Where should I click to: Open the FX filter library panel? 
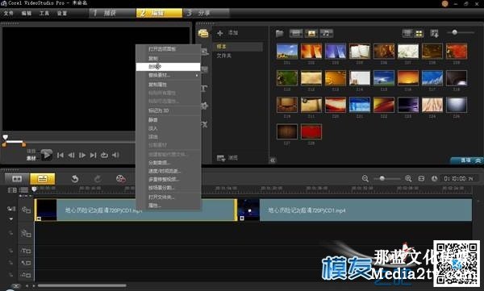[x=204, y=124]
